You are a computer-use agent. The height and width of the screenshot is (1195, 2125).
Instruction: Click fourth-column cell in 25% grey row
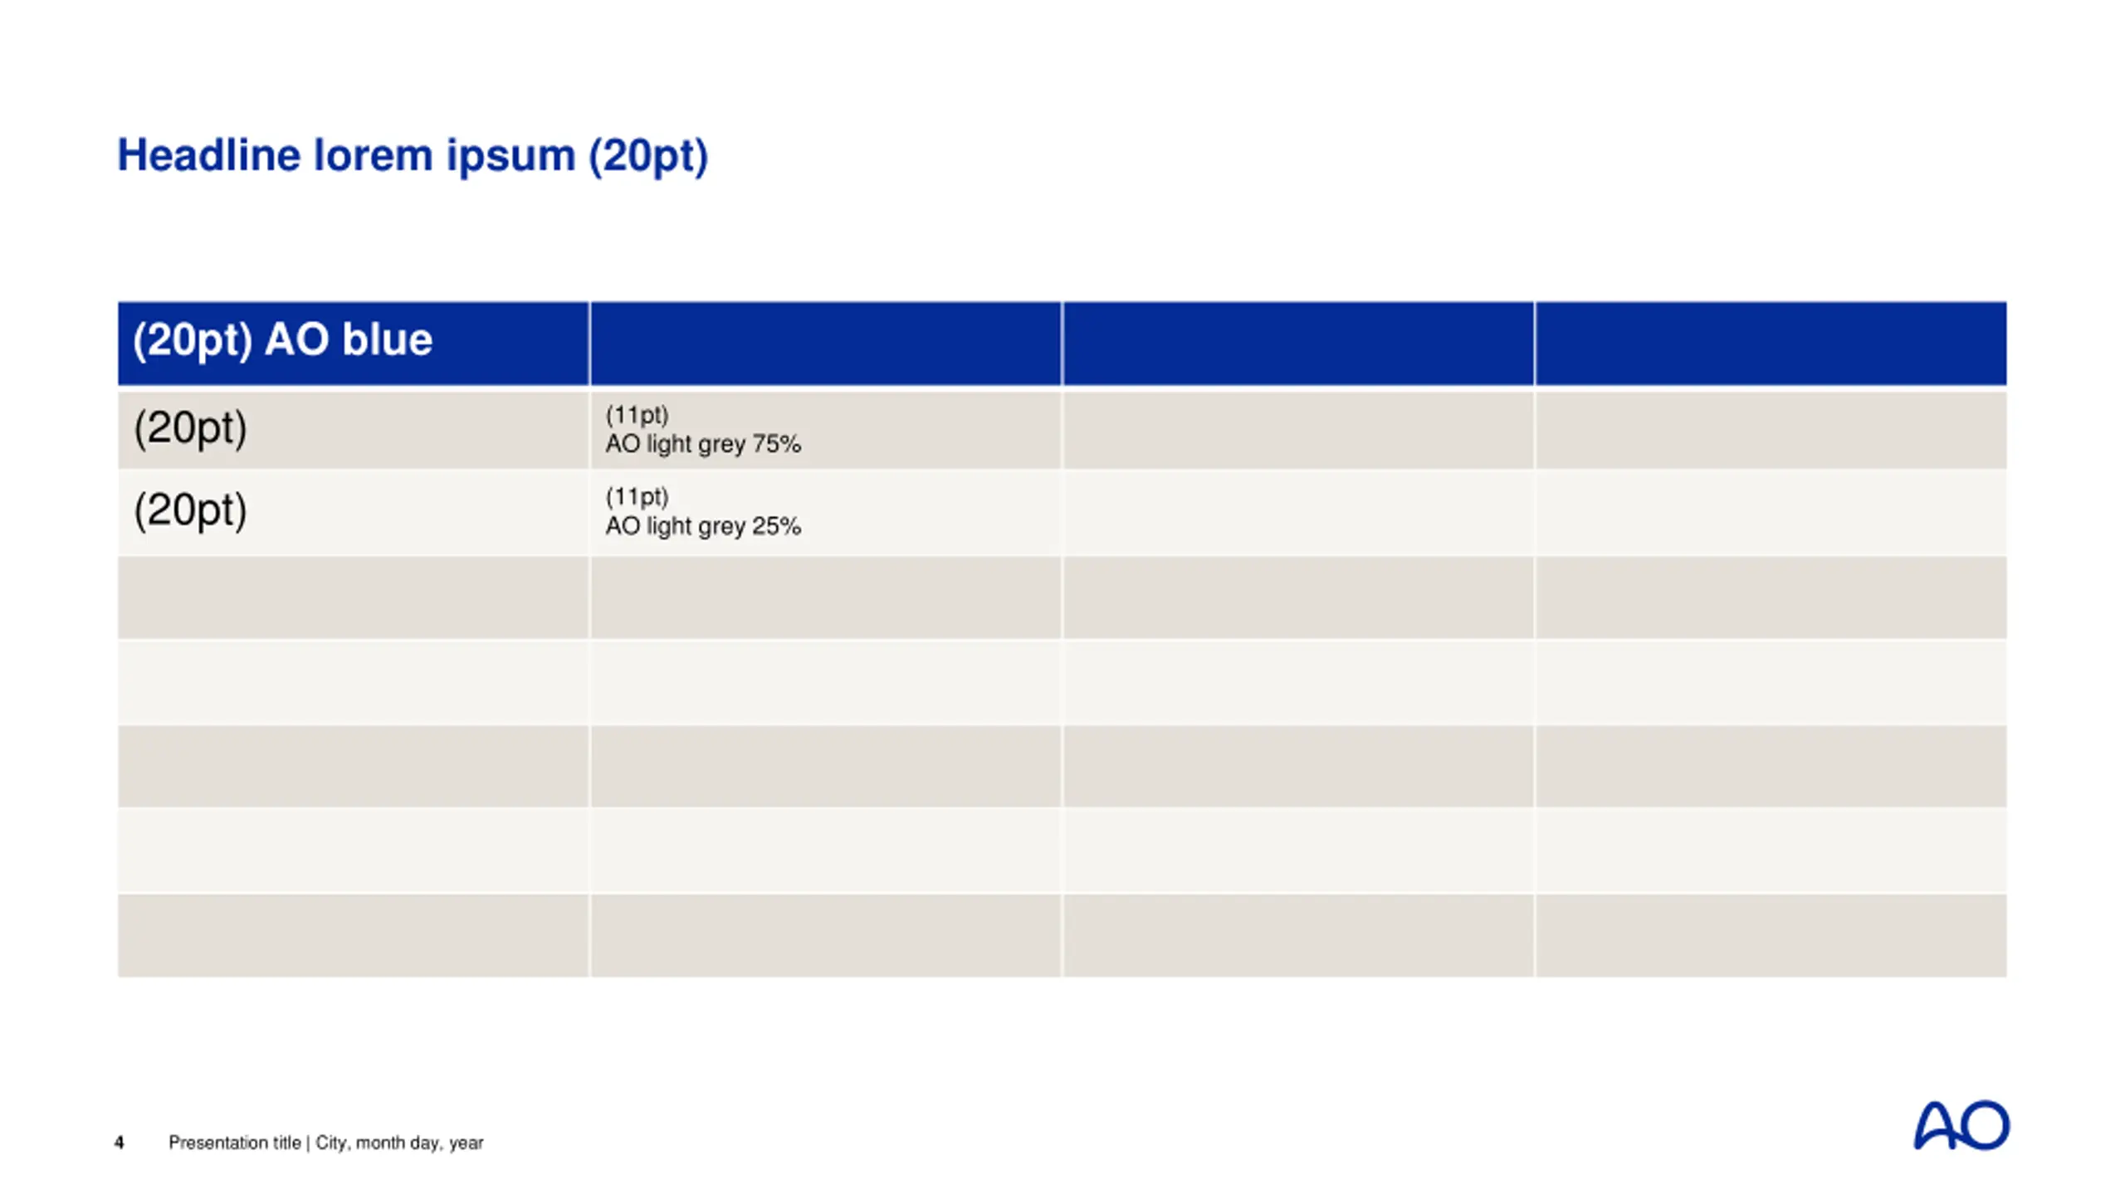[x=1771, y=512]
